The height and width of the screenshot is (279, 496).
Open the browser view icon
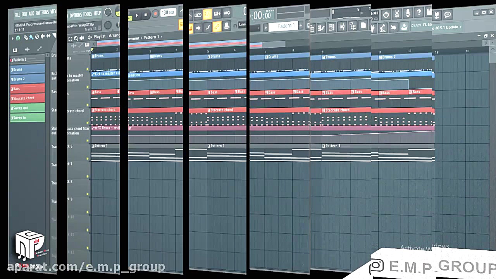click(353, 26)
